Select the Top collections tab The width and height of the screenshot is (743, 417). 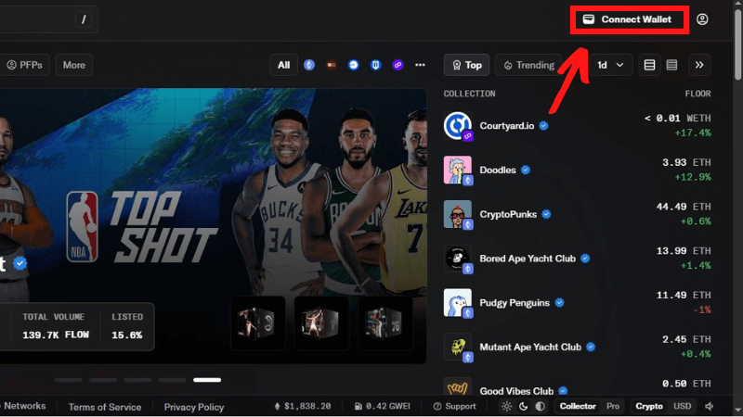[467, 65]
